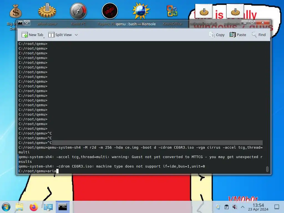
Task: Open Find in the Konsole toolbar
Action: pyautogui.click(x=259, y=35)
